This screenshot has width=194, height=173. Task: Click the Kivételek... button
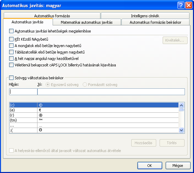[175, 40]
